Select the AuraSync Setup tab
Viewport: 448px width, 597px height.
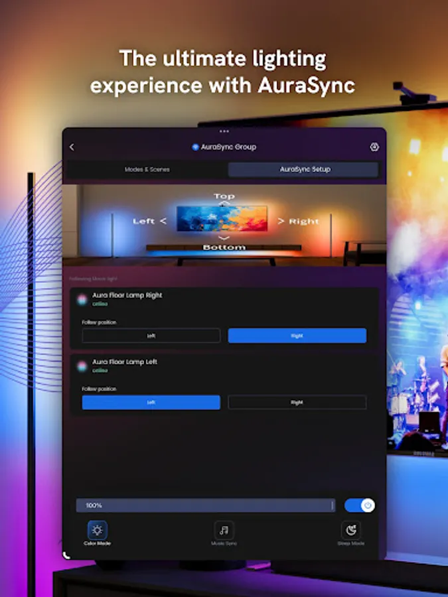tap(303, 169)
